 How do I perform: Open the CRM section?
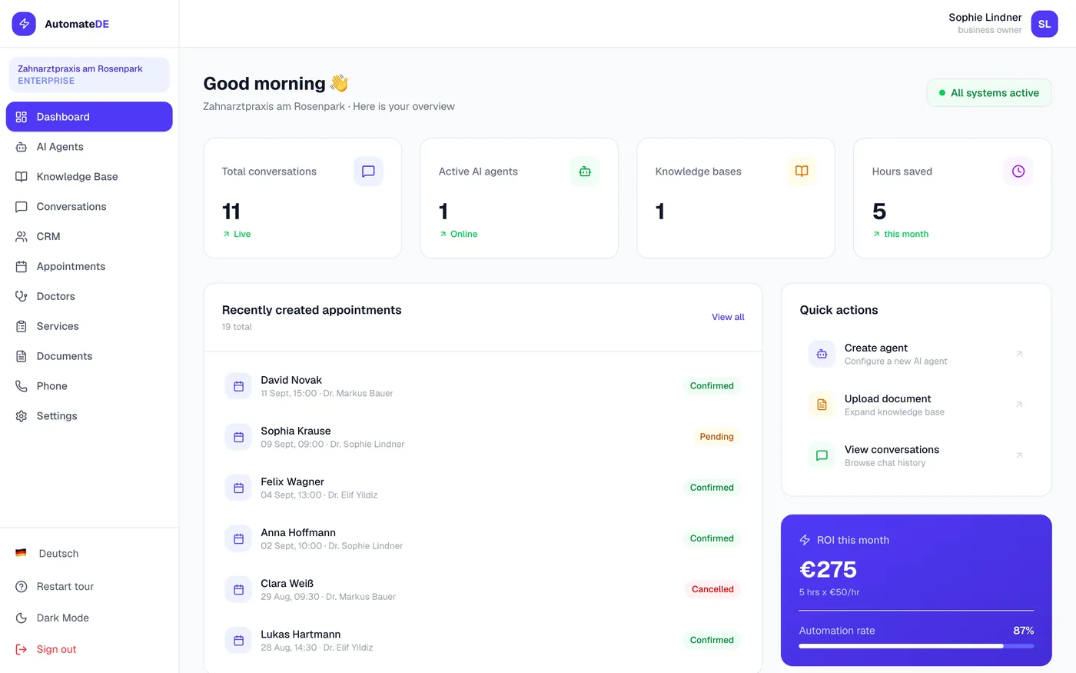click(89, 237)
